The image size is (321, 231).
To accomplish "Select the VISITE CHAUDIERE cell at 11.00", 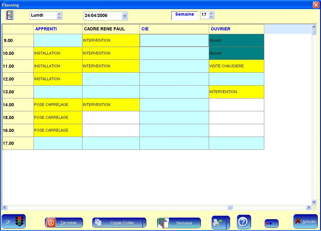I will pyautogui.click(x=236, y=66).
